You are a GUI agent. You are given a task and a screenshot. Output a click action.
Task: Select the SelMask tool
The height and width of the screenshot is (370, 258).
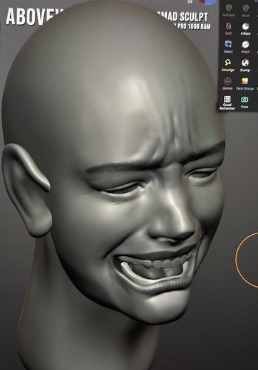coord(228,11)
